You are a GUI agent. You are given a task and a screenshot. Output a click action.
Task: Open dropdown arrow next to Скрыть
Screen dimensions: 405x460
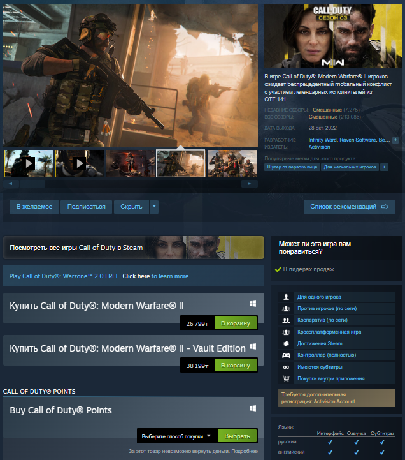[x=154, y=207]
